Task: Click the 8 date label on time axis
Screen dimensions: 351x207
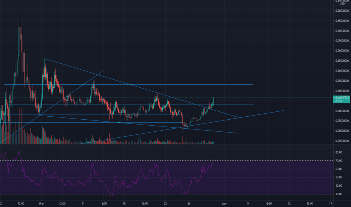Action: (x=83, y=203)
